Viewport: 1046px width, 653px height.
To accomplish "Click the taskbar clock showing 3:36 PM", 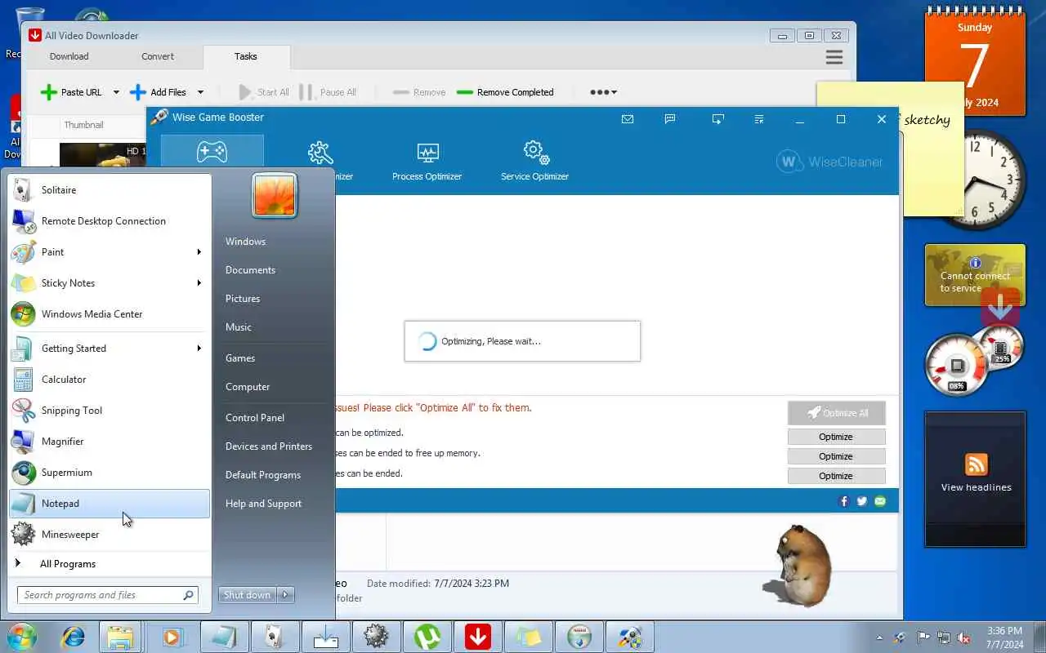I will tap(1004, 637).
